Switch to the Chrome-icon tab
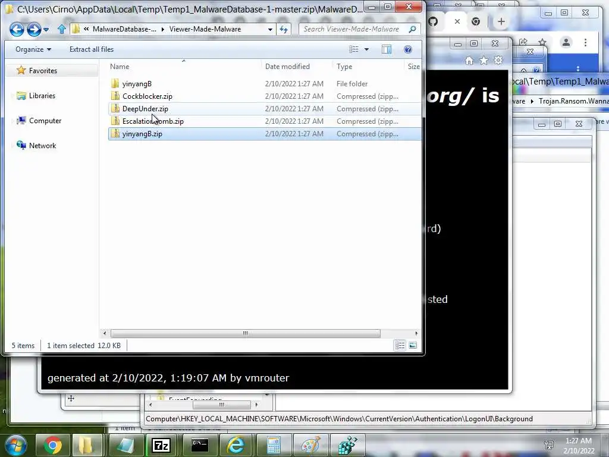The width and height of the screenshot is (609, 457). [476, 21]
